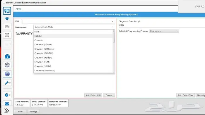Select the SPS2 tab label
205x115 pixels.
point(18,9)
